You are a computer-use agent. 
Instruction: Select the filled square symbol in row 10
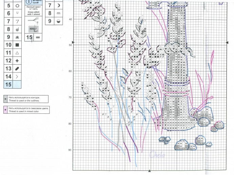[17, 45]
